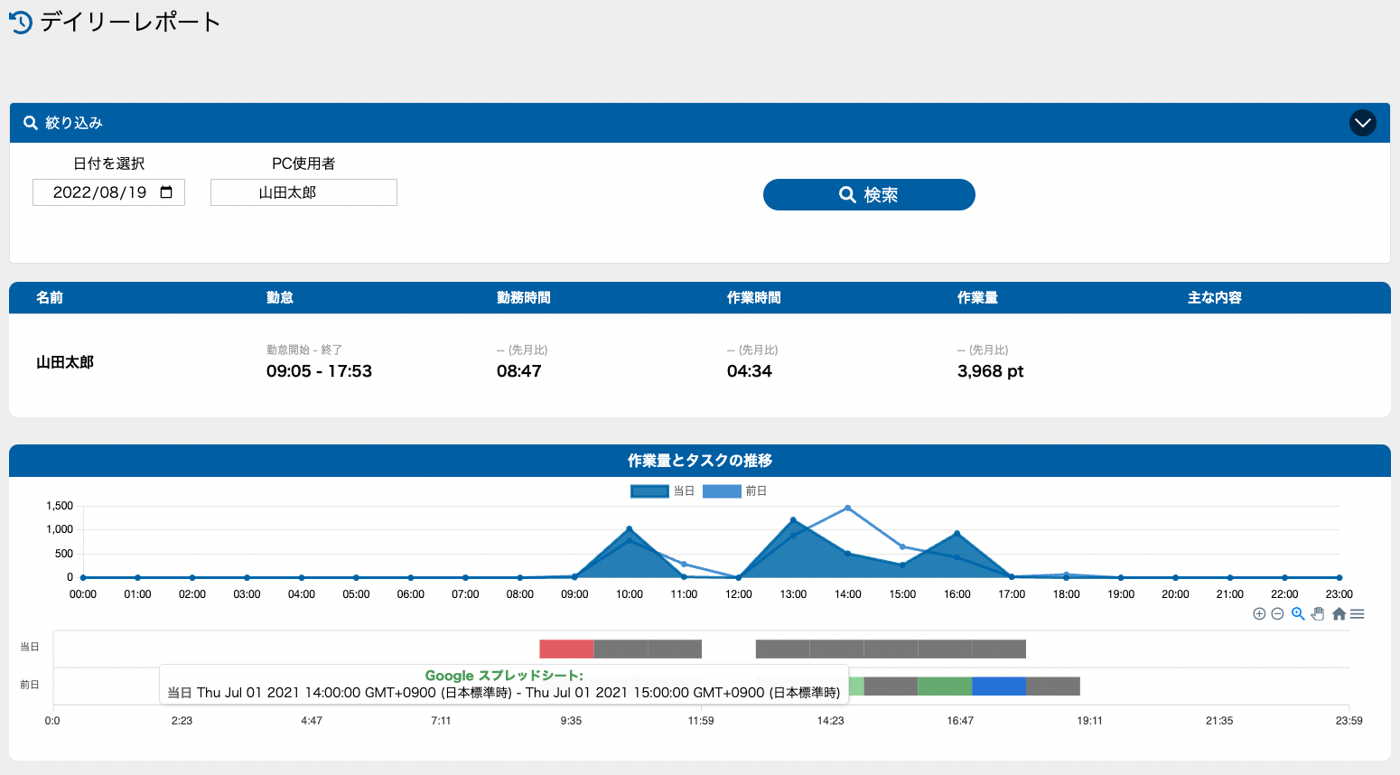Click the 日付を選択 label
Screen dimensions: 1400x775
click(108, 163)
